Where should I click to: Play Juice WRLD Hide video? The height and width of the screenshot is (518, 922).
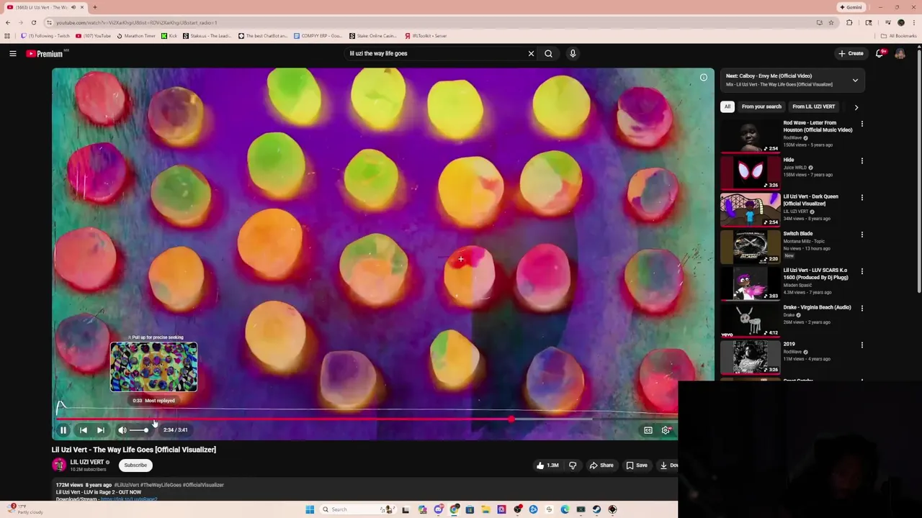click(751, 172)
